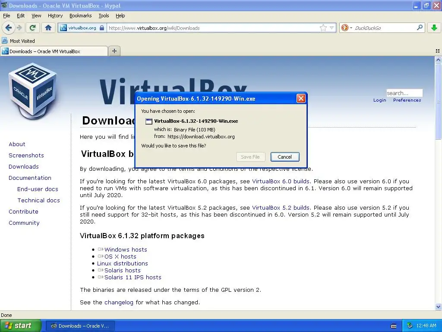Click the DuckDuckGo search input box
The width and height of the screenshot is (442, 332).
385,28
